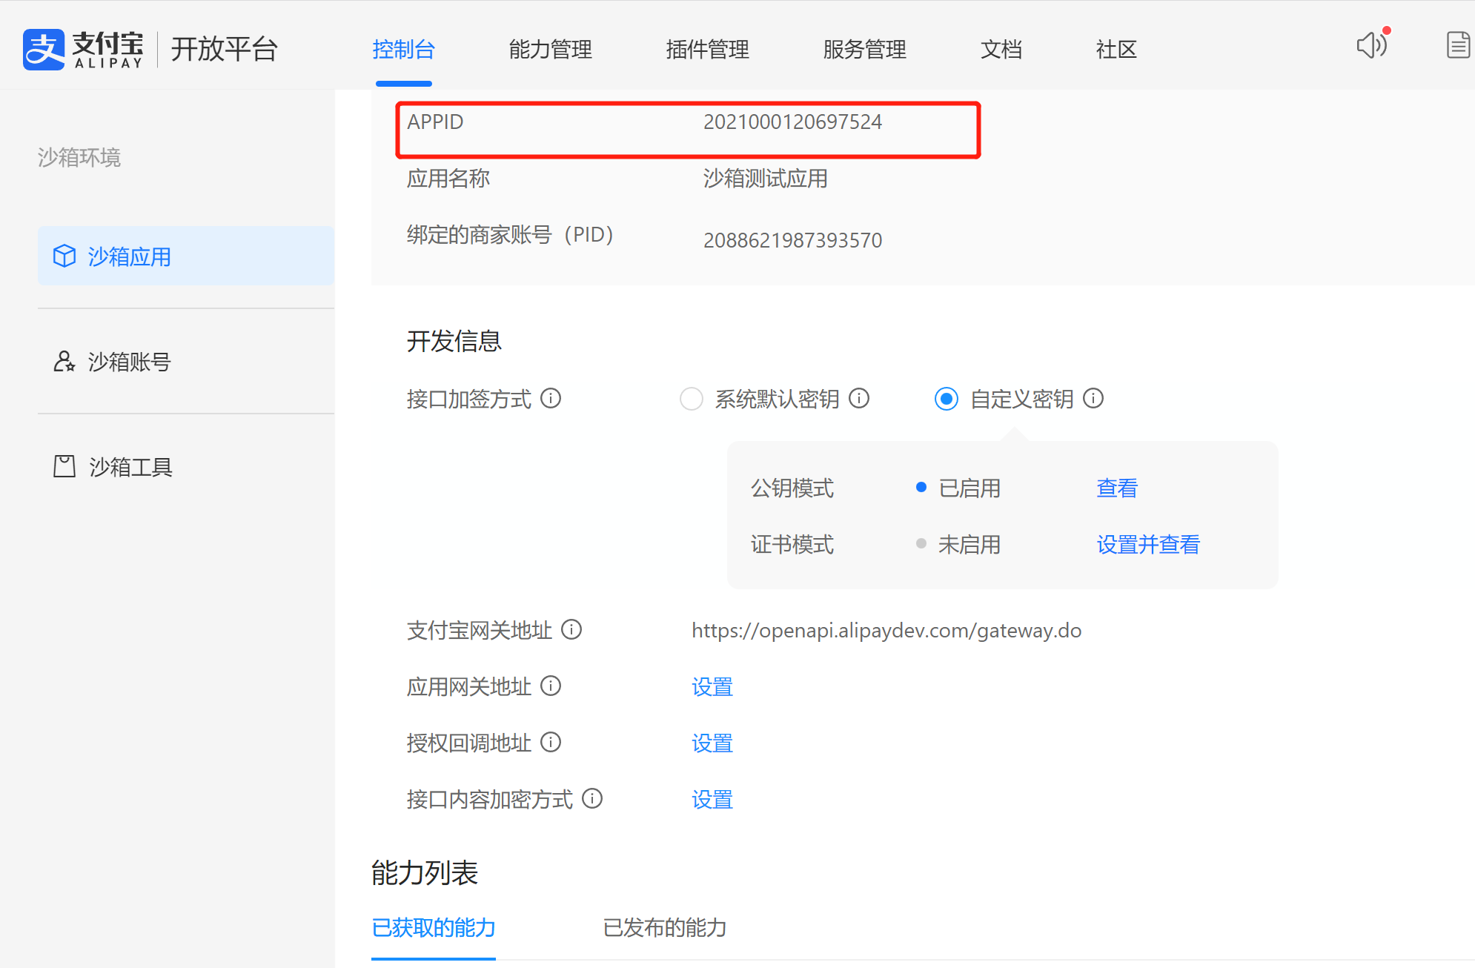This screenshot has height=968, width=1475.
Task: Open the 能力管理 top menu
Action: 550,50
